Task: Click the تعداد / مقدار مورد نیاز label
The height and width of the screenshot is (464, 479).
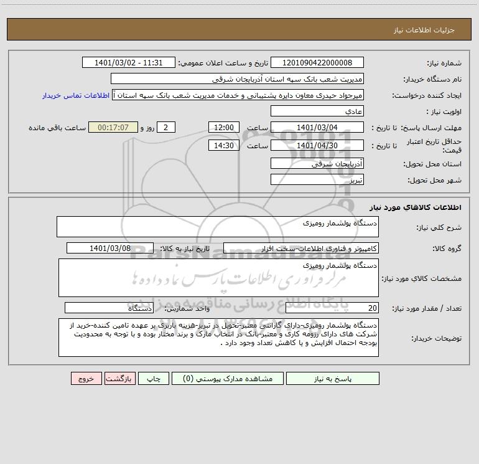Action: tap(427, 309)
